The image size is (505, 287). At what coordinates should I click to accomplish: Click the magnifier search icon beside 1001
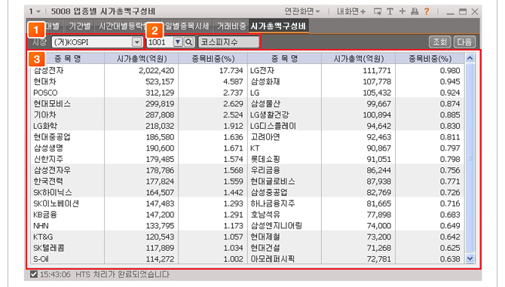click(189, 42)
